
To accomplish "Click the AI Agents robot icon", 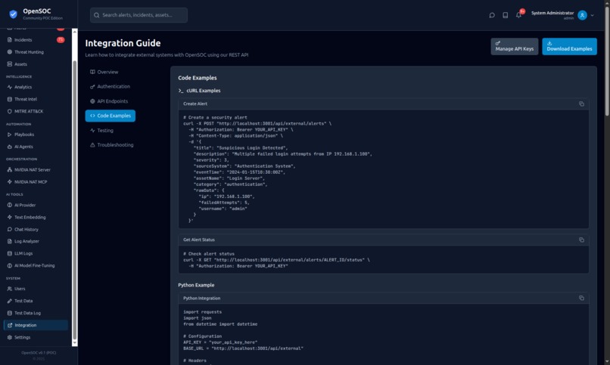I will click(x=9, y=147).
